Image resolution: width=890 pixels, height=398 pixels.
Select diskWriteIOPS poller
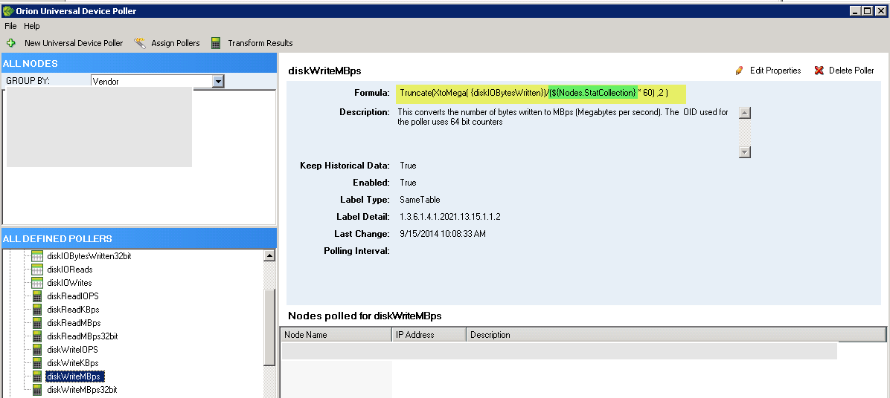pos(72,349)
